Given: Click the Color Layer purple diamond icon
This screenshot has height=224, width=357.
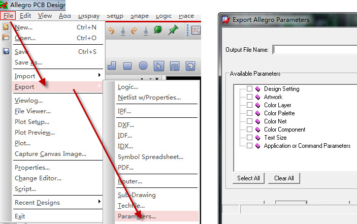Looking at the screenshot, I should click(258, 105).
